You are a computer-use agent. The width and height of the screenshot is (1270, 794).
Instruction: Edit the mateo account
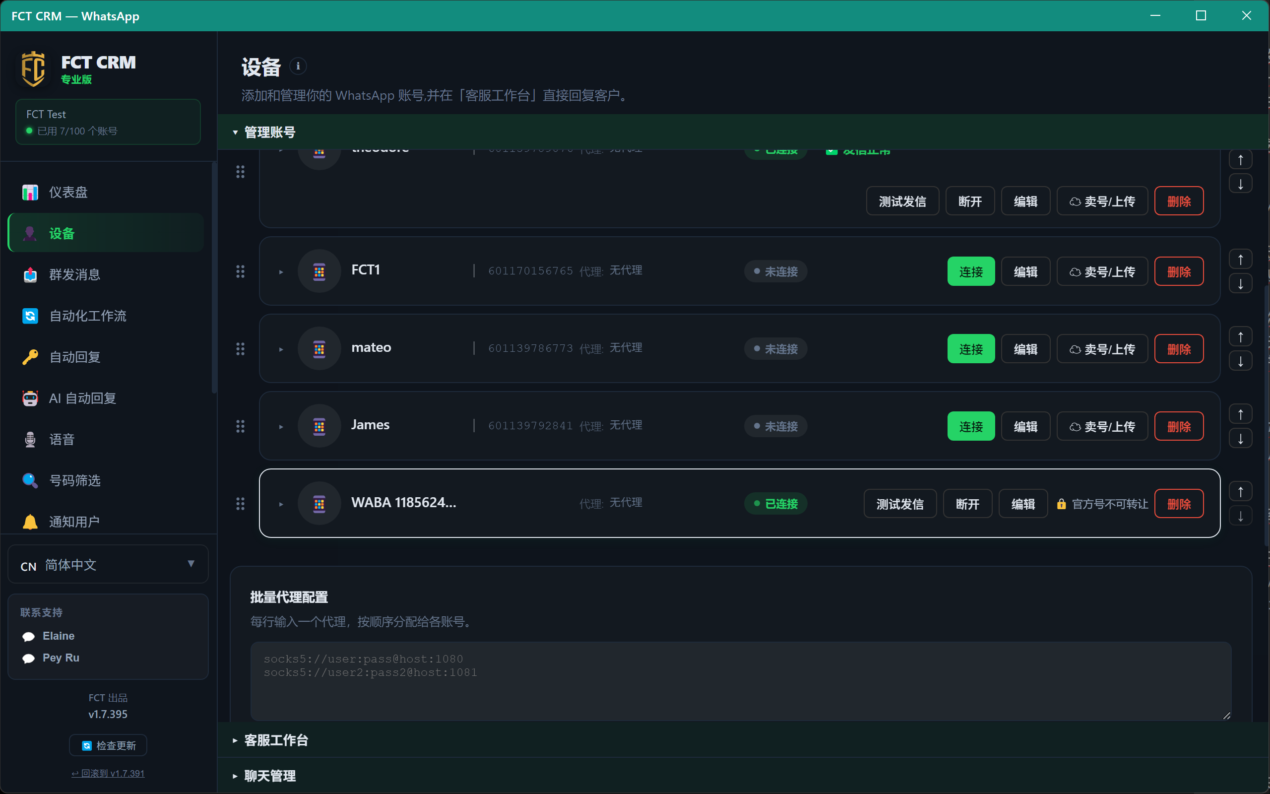coord(1025,349)
